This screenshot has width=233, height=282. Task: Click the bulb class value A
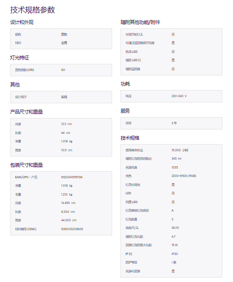173,211
